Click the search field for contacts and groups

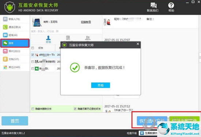tap(66, 32)
